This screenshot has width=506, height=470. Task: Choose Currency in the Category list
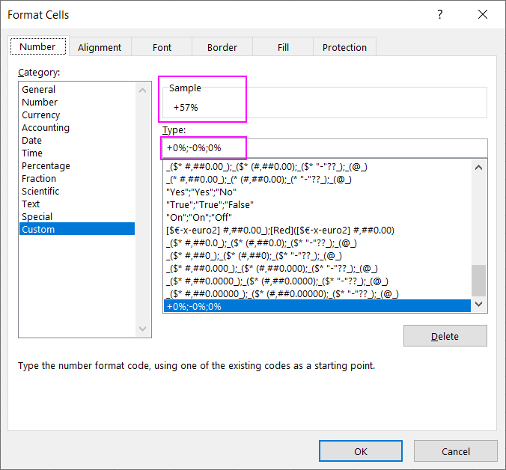click(x=40, y=115)
